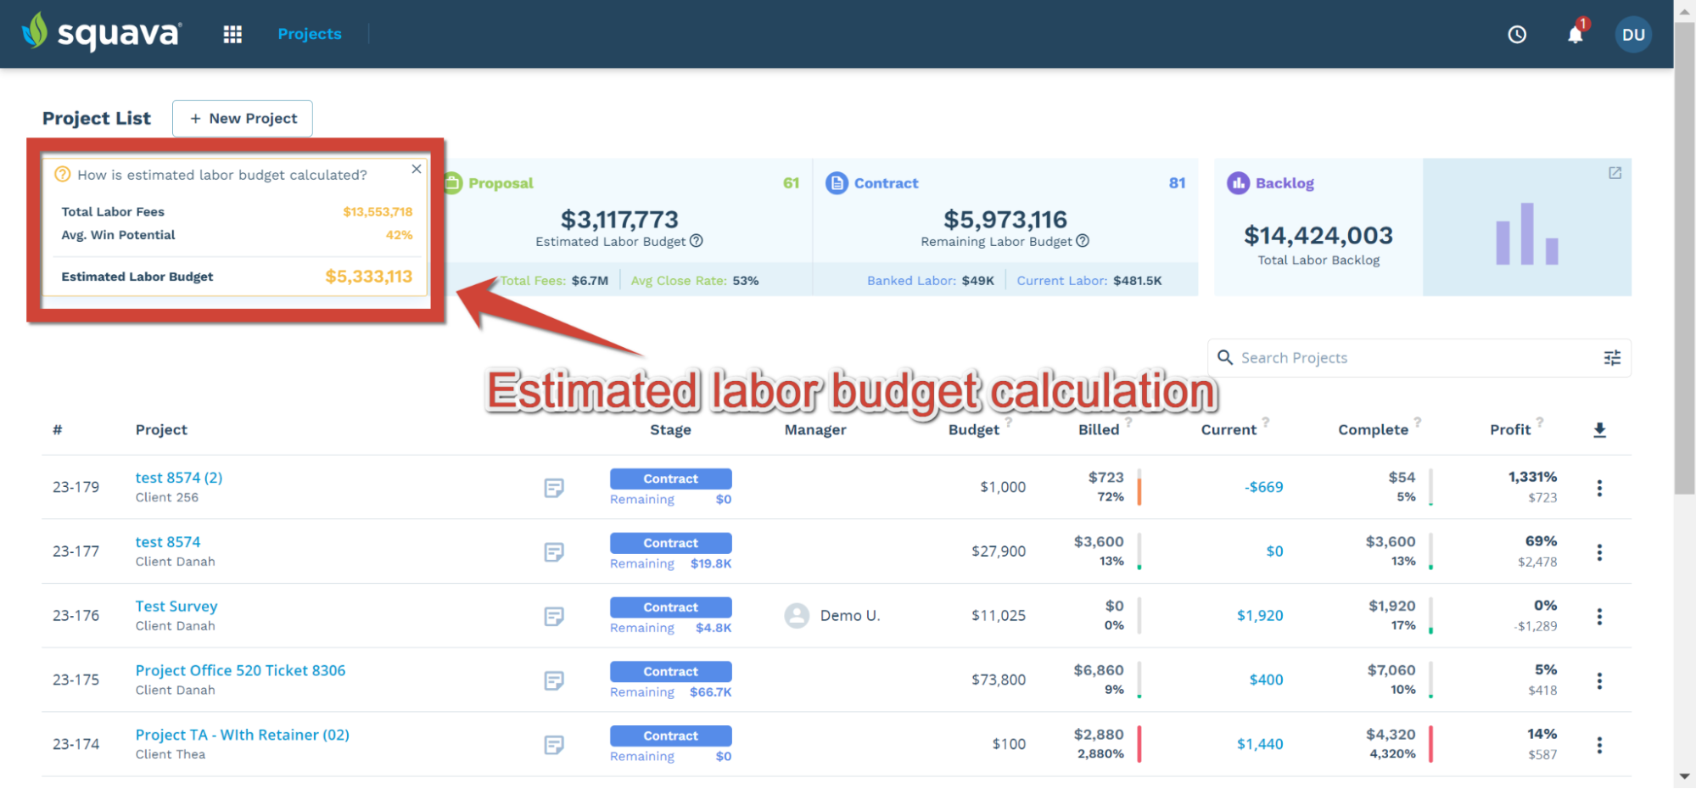Open the DU user avatar menu

(x=1633, y=35)
